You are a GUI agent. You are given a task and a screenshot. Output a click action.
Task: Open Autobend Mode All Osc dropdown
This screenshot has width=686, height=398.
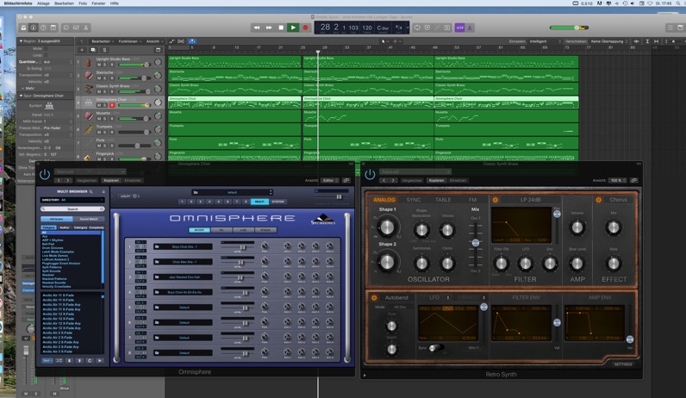pyautogui.click(x=400, y=307)
